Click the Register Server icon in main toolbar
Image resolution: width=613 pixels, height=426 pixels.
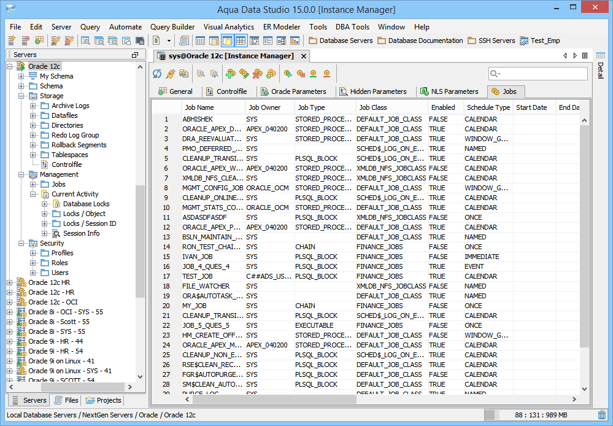[12, 41]
